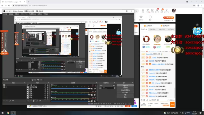The width and height of the screenshot is (204, 115).
Task: Click the orange PC client download button
Action: pyautogui.click(x=169, y=18)
